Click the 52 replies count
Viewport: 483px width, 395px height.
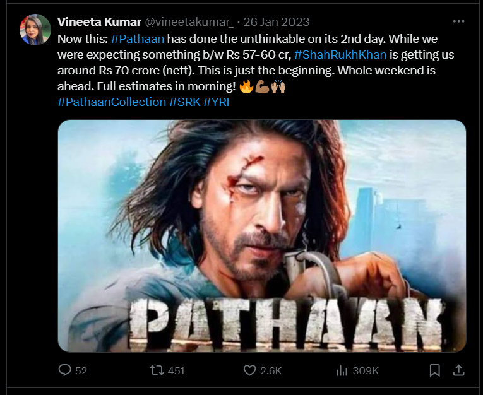pyautogui.click(x=81, y=370)
